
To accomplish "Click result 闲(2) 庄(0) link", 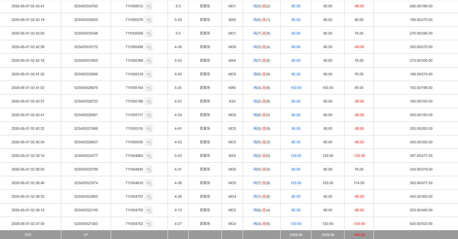I will pos(262,156).
